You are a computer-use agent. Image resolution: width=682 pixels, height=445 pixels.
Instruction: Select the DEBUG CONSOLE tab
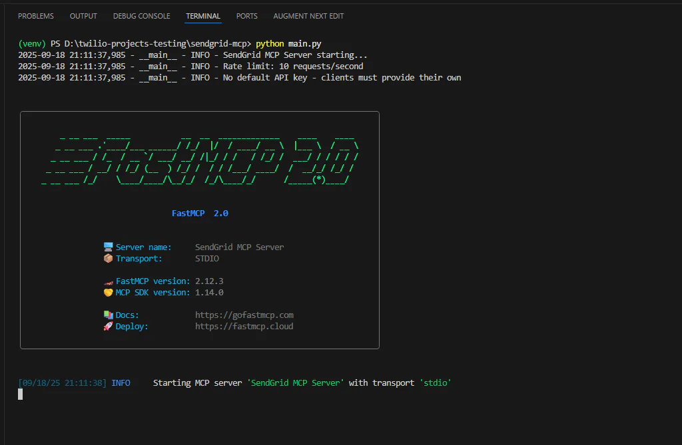(141, 15)
